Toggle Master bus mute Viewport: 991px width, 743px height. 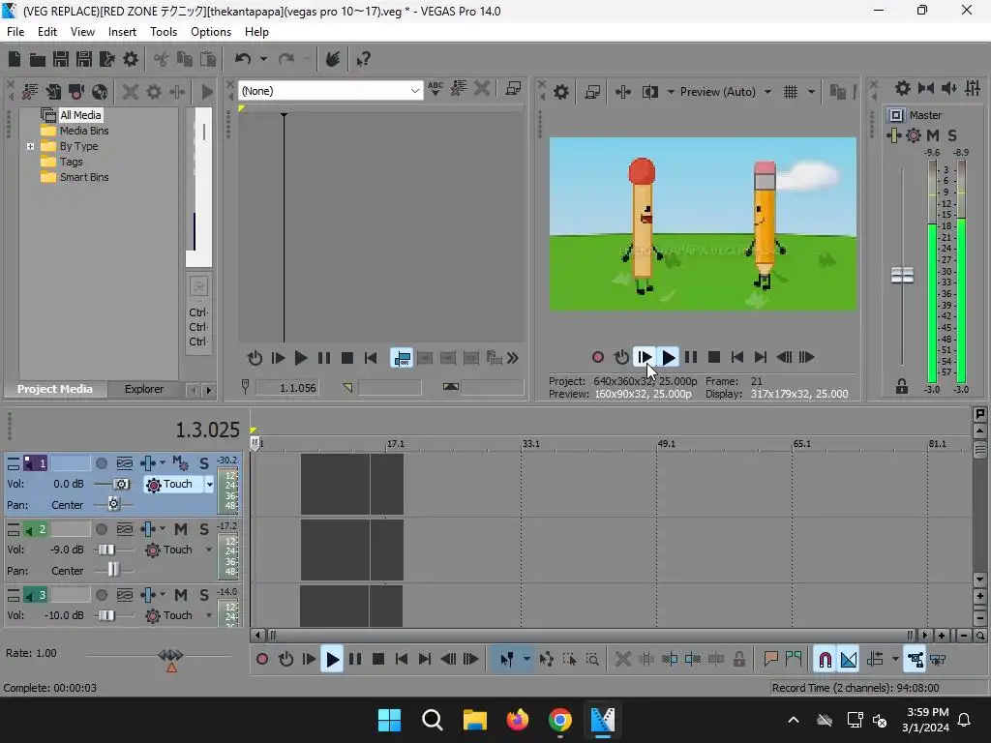tap(933, 135)
